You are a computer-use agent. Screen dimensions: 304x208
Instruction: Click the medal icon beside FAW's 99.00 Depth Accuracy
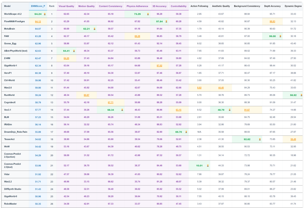(x=280, y=36)
